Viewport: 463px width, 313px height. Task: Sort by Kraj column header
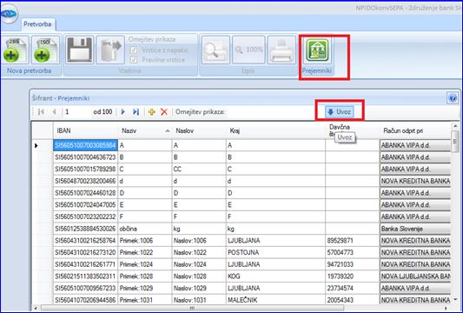[x=275, y=130]
